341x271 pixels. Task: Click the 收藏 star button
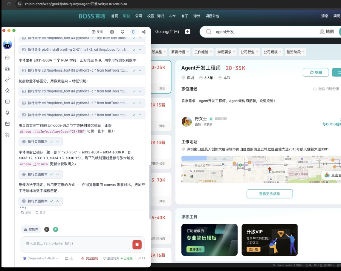[316, 72]
